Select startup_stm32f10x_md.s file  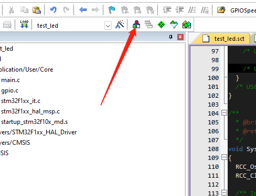click(34, 122)
